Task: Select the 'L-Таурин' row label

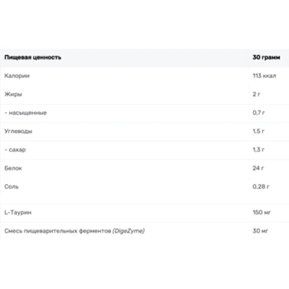Action: [18, 213]
